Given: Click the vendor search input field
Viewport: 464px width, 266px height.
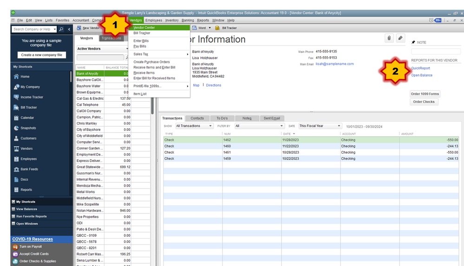Looking at the screenshot, I should tap(100, 58).
